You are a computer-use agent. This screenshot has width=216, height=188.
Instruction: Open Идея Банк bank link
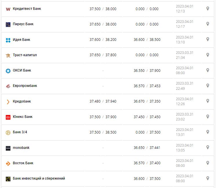pos(21,40)
